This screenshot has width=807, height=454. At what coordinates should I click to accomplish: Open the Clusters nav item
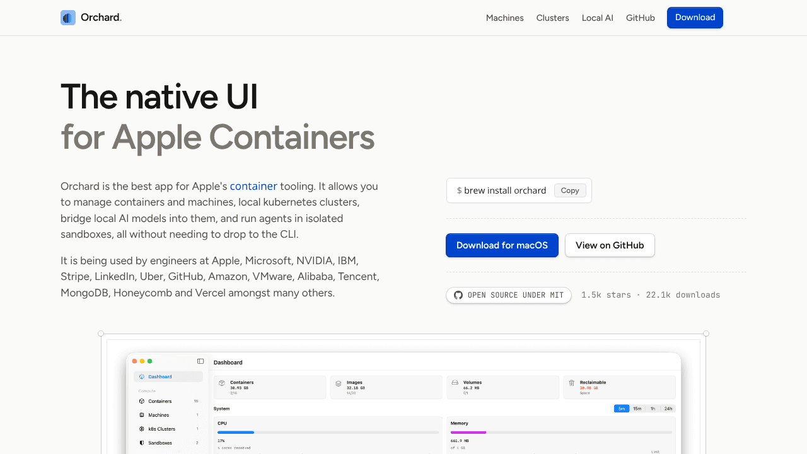553,18
